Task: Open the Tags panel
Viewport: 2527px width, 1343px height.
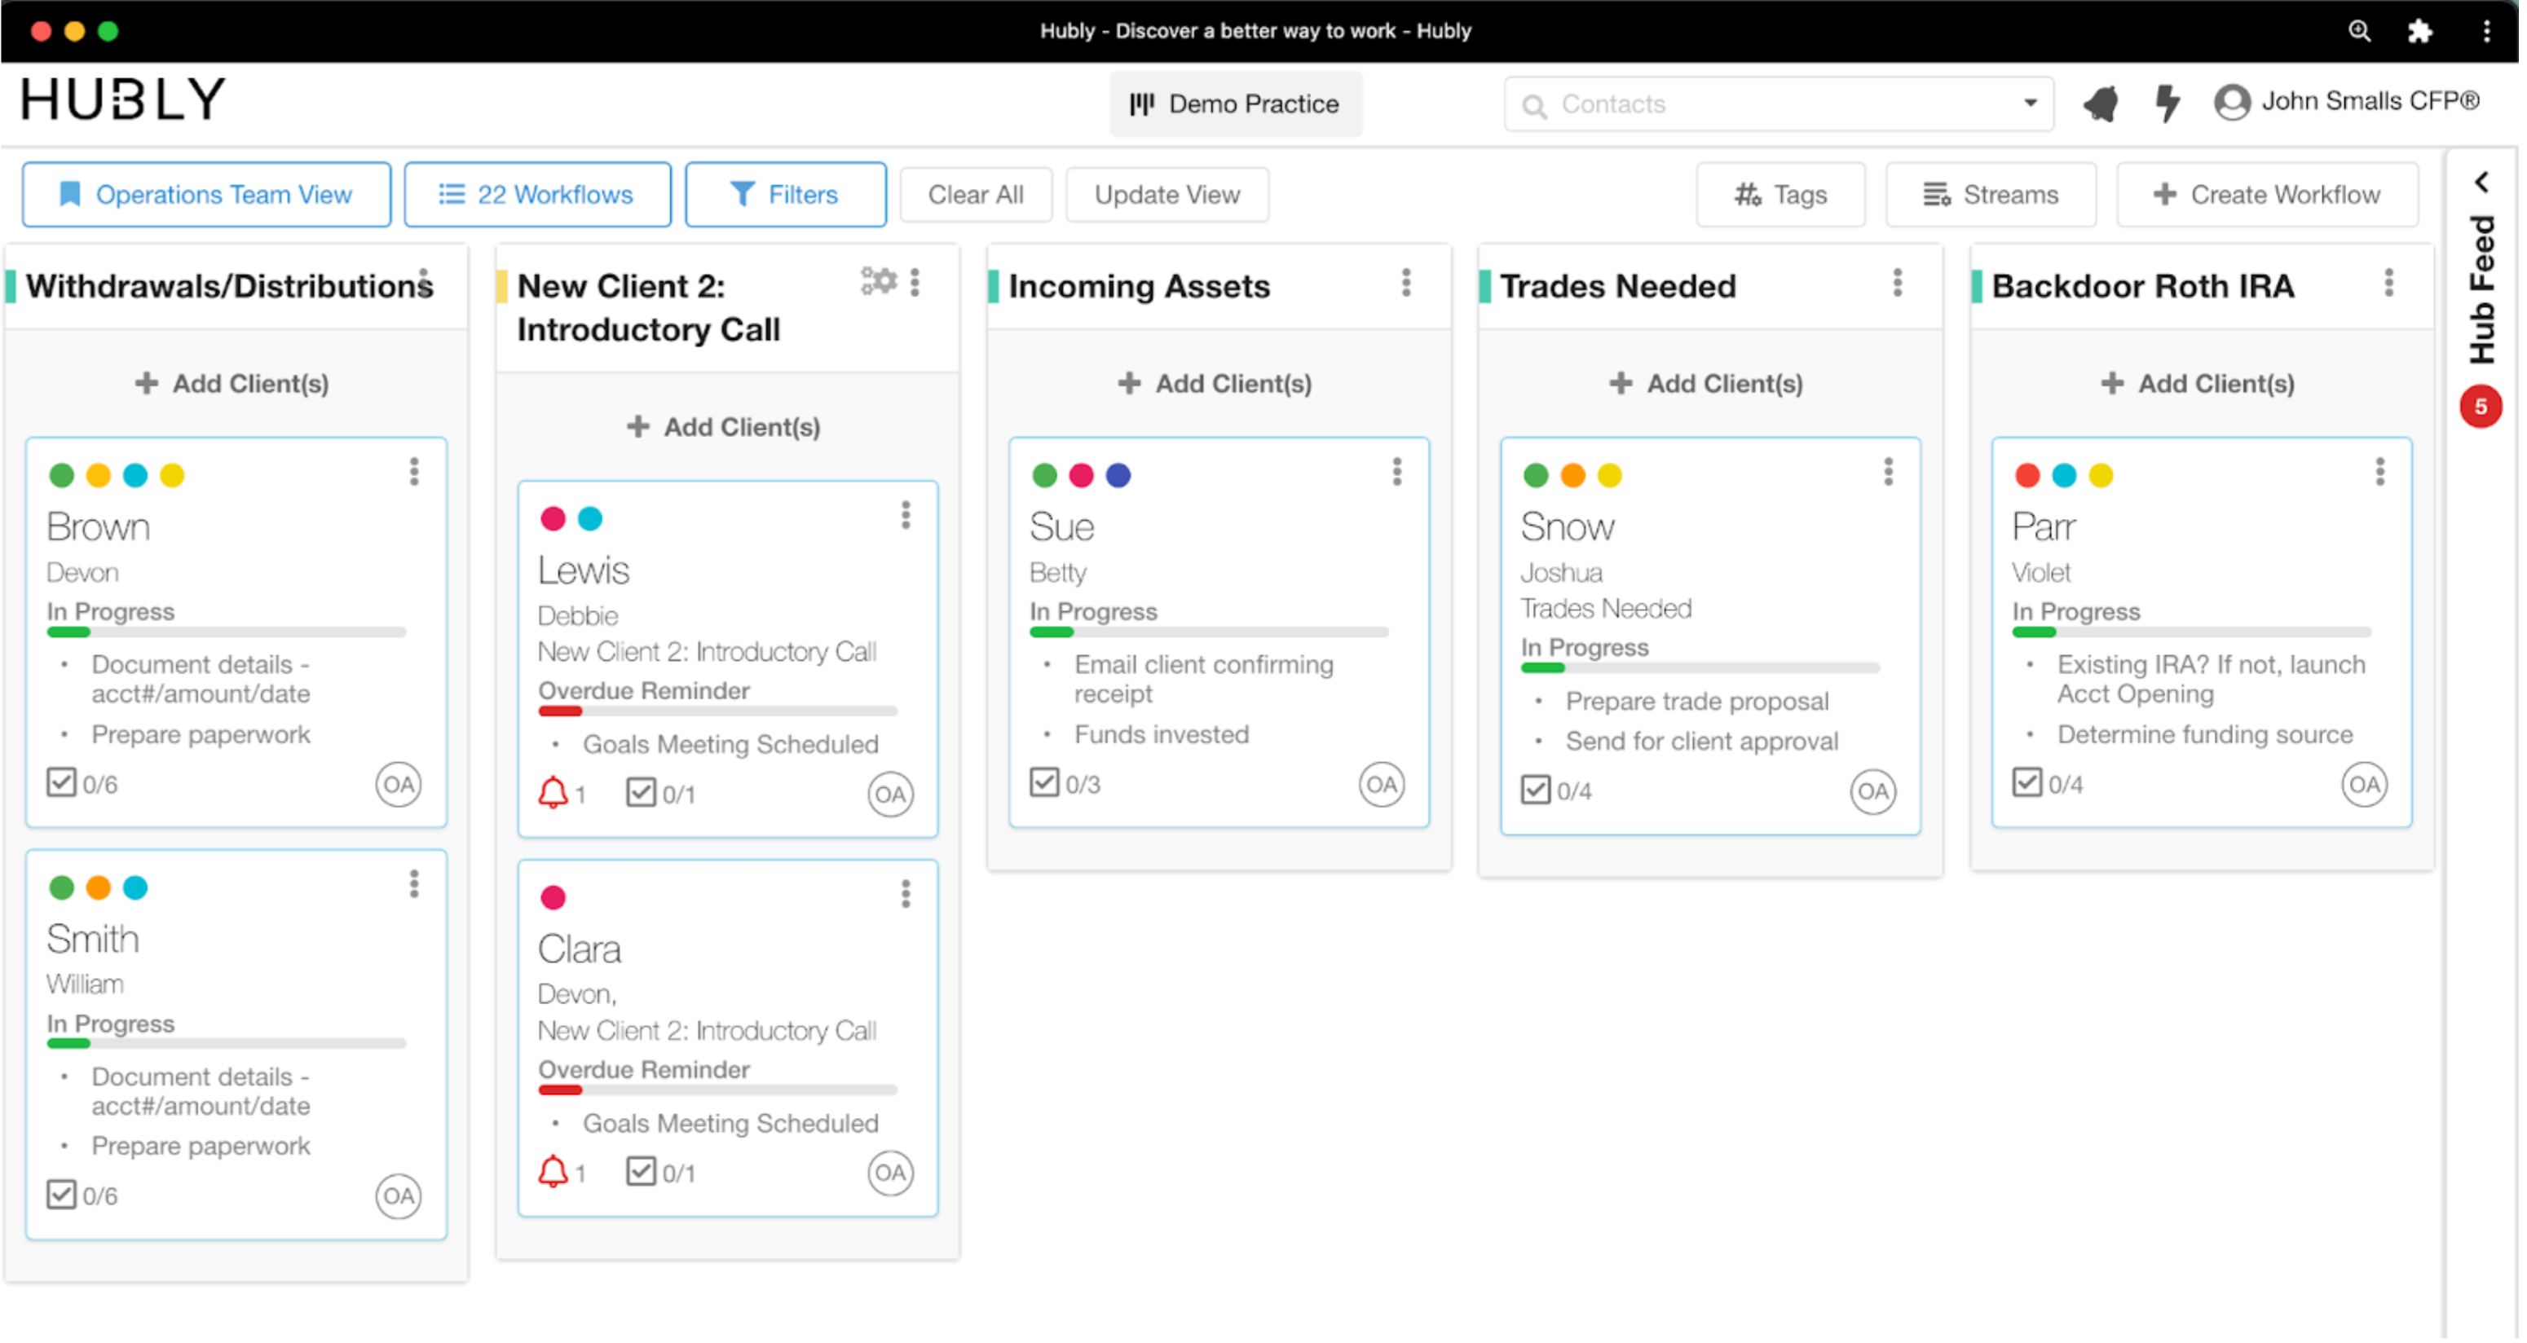Action: click(1780, 194)
